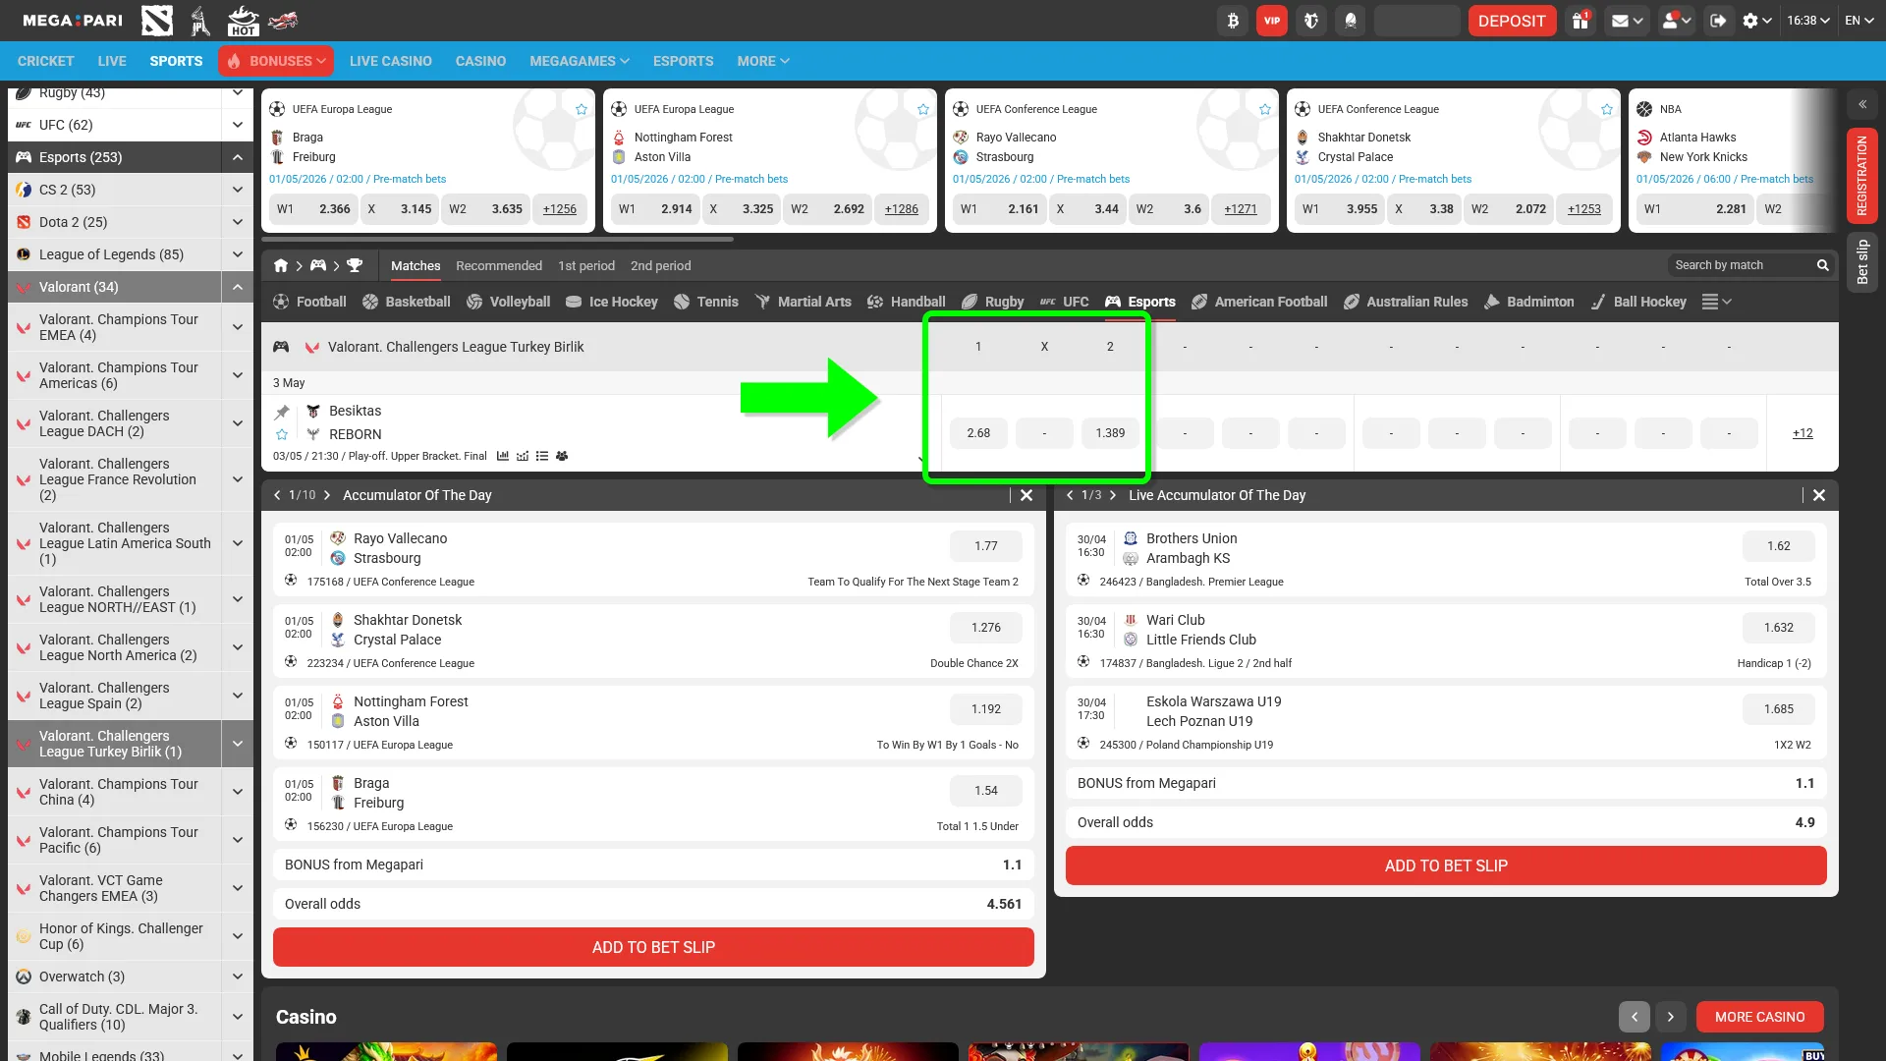The width and height of the screenshot is (1886, 1061).
Task: Go to next Live Accumulator page arrow
Action: click(1113, 495)
